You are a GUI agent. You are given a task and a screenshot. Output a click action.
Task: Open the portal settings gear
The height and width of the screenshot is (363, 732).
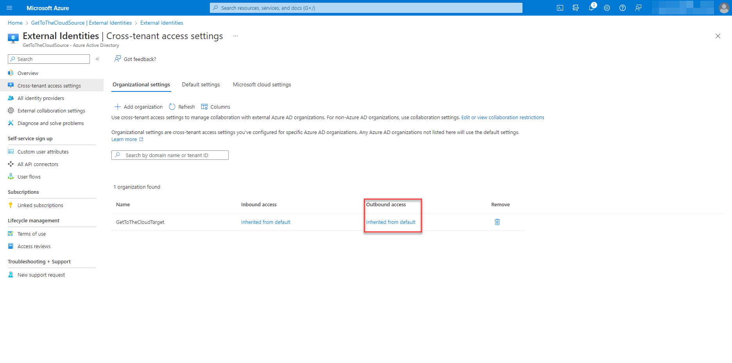(x=607, y=7)
